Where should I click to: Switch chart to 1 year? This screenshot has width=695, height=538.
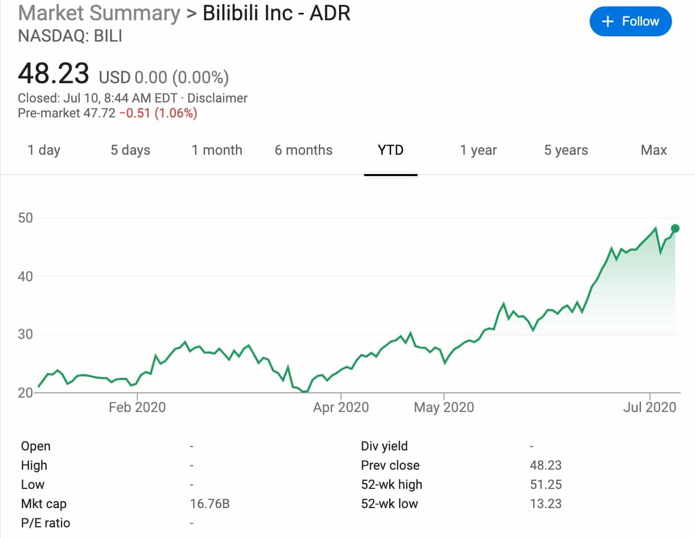click(x=478, y=150)
